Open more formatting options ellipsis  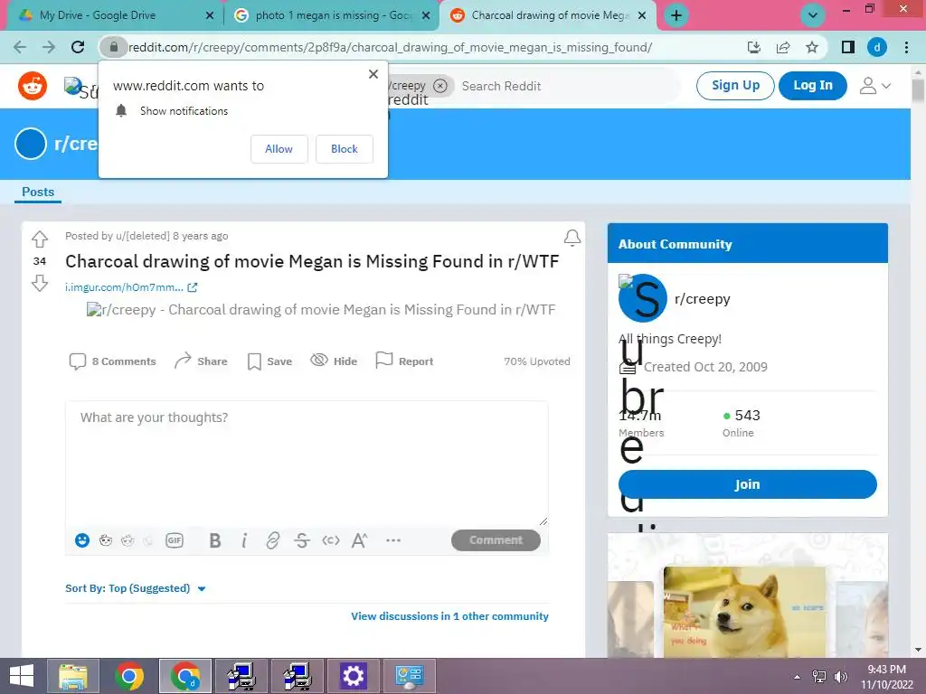pos(393,540)
